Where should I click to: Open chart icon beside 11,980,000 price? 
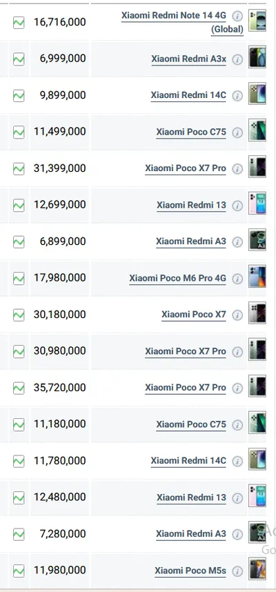[19, 571]
